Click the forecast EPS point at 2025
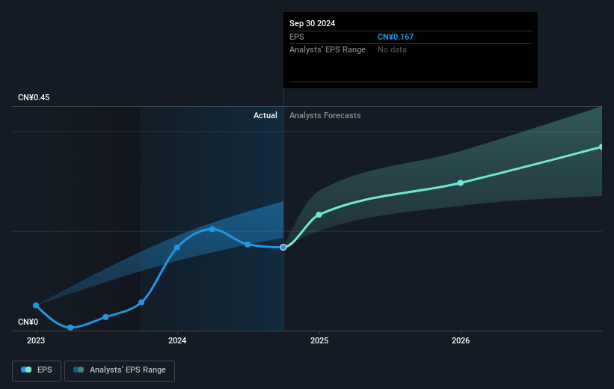Image resolution: width=614 pixels, height=389 pixels. [319, 215]
